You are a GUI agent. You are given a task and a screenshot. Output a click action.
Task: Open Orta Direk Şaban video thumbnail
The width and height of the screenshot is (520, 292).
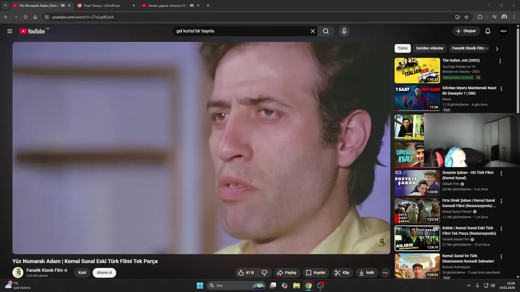(417, 210)
